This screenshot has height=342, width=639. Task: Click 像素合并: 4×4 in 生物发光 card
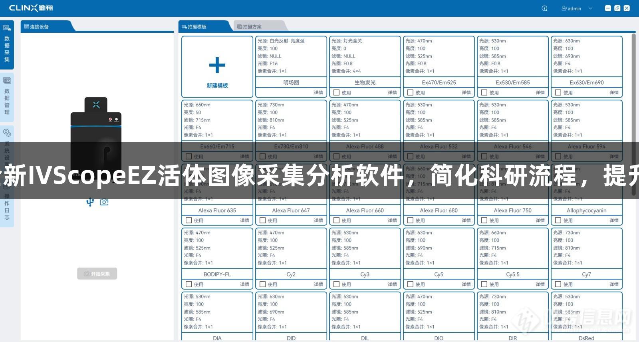[346, 71]
